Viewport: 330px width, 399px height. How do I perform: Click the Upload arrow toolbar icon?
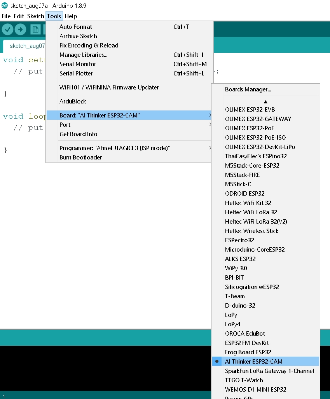pyautogui.click(x=20, y=30)
